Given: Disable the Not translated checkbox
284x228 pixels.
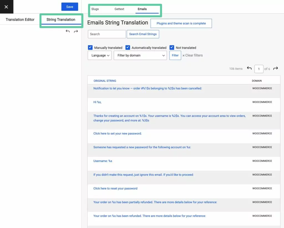Looking at the screenshot, I should (x=172, y=47).
